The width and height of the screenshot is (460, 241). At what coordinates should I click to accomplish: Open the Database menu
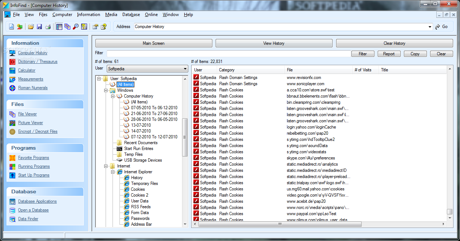[x=131, y=15]
